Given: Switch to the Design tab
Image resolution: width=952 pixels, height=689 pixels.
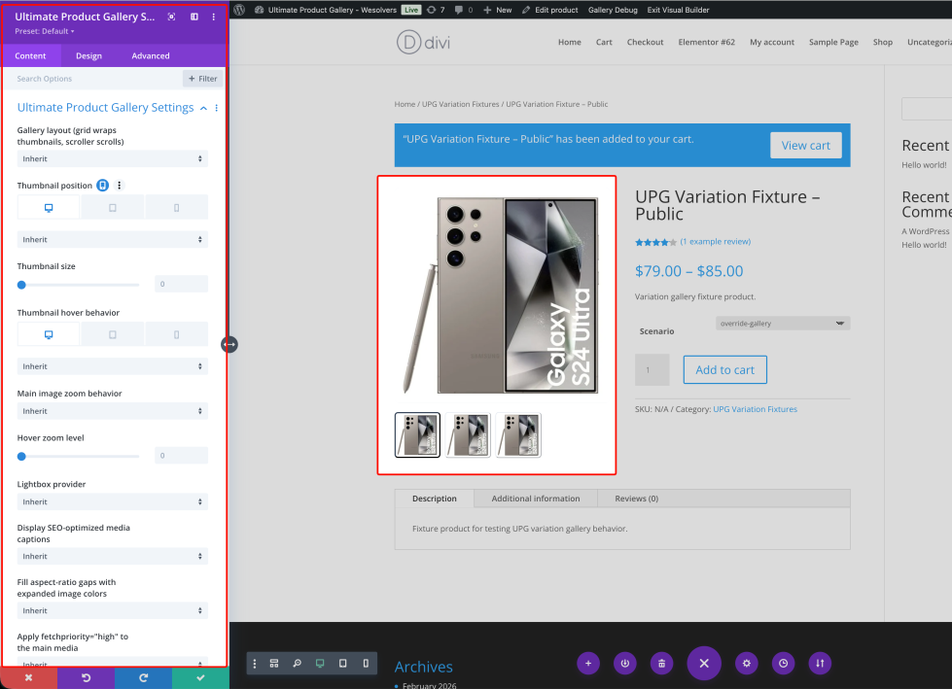Looking at the screenshot, I should 88,56.
